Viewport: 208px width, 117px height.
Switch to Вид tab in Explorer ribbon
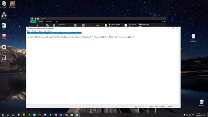pos(57,21)
